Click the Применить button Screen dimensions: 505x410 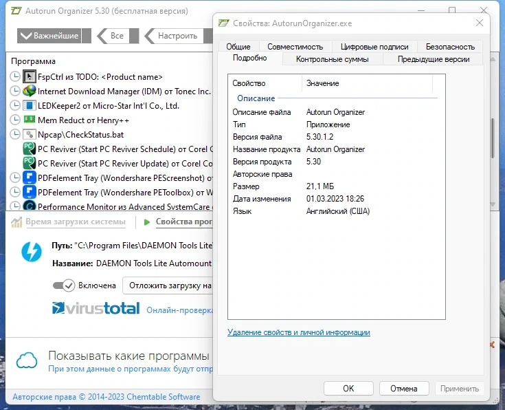coord(460,388)
